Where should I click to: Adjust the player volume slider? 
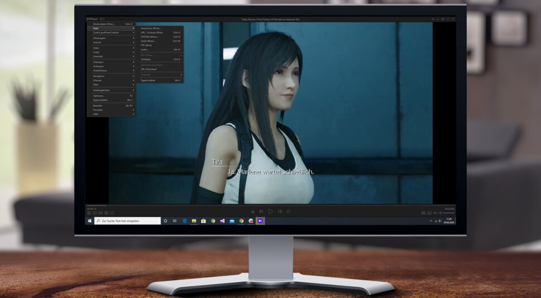pos(449,213)
